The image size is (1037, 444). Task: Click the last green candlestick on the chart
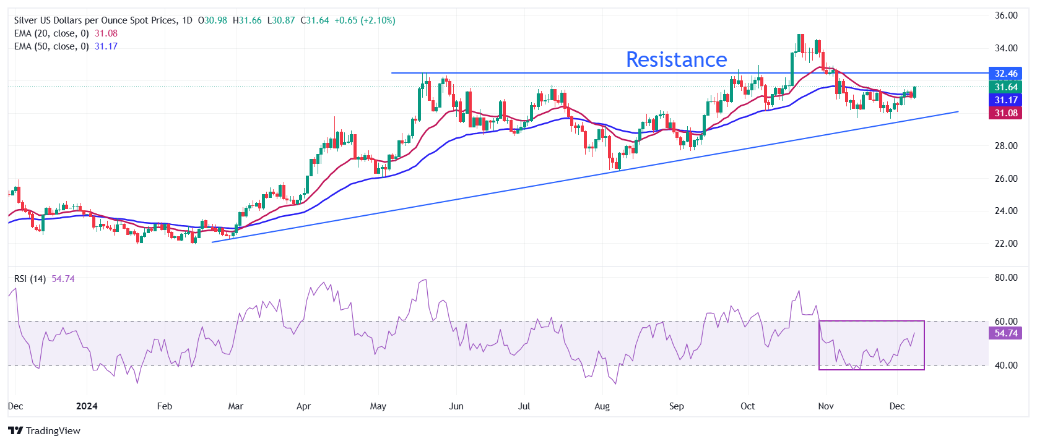(x=914, y=92)
